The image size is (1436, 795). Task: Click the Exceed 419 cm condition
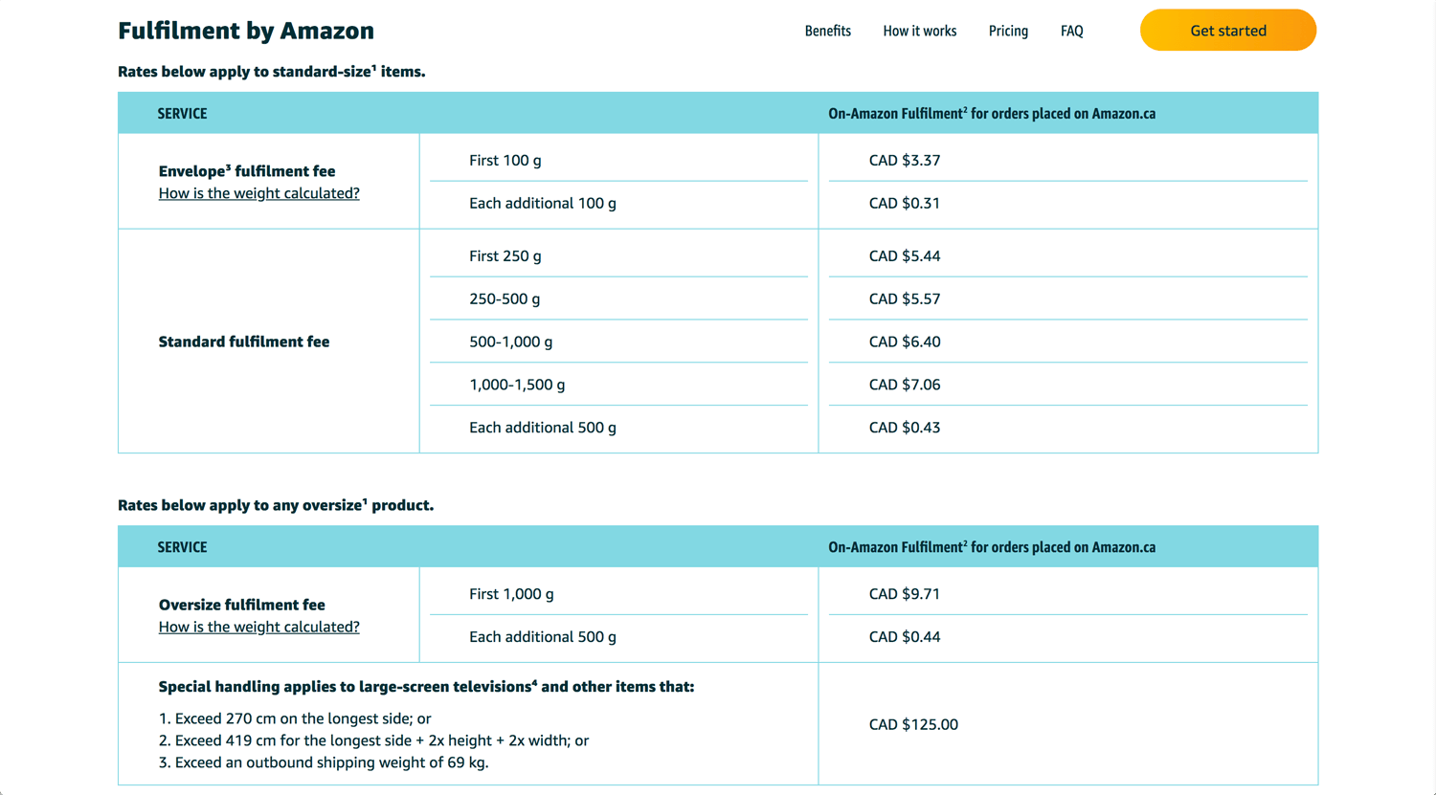(x=373, y=740)
